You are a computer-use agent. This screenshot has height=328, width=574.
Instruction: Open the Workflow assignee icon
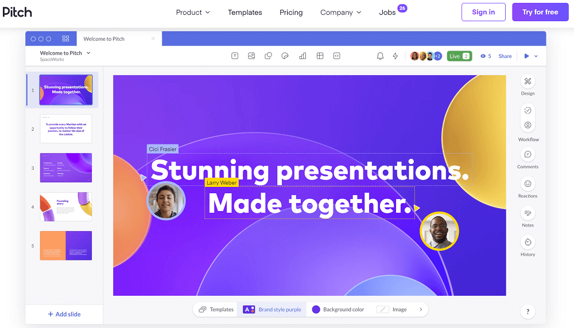coord(528,125)
